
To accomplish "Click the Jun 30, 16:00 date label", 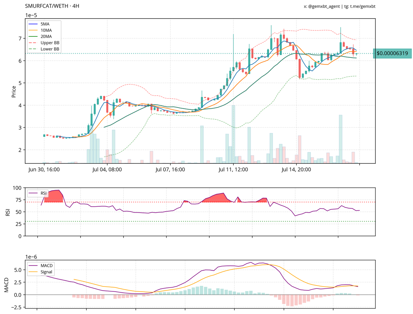I will pyautogui.click(x=45, y=170).
